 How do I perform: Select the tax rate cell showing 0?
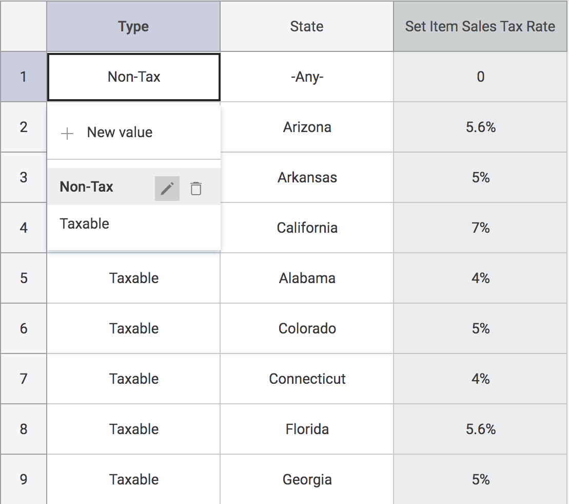pos(481,77)
